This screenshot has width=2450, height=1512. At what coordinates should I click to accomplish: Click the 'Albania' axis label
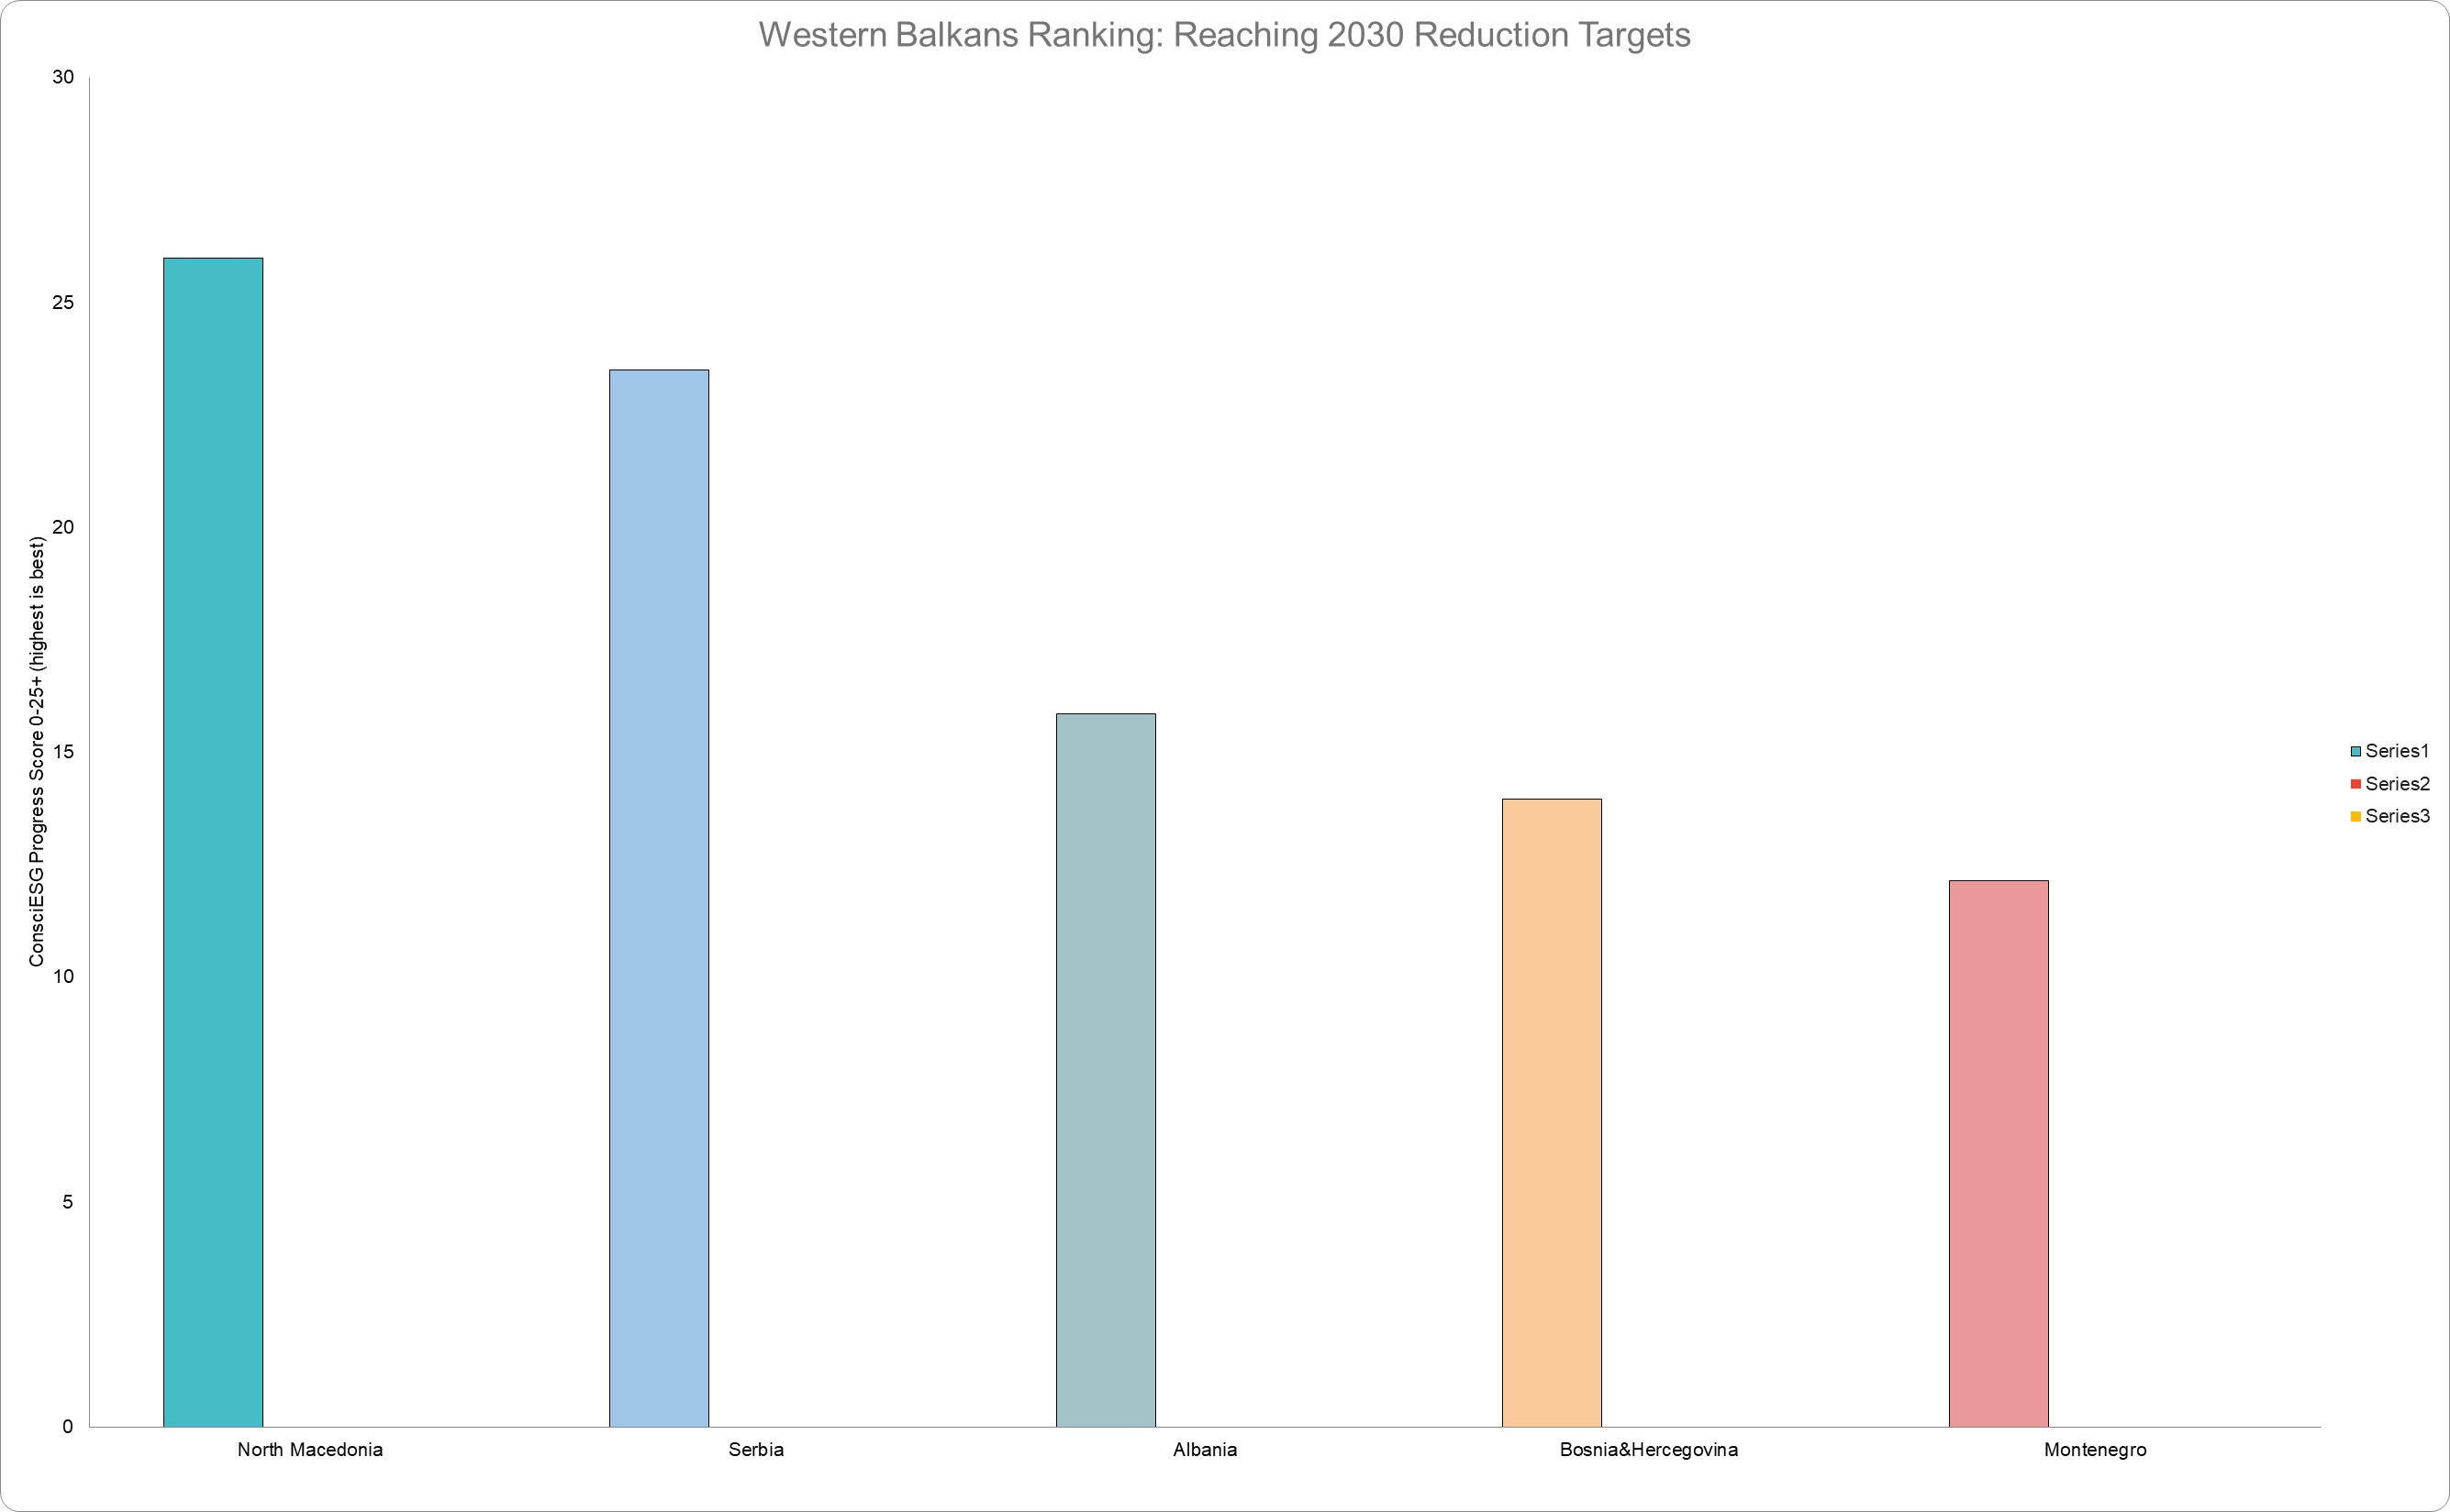click(1205, 1450)
